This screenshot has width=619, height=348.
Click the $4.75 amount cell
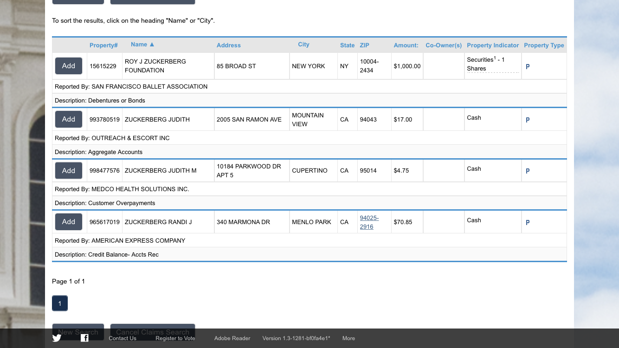point(407,170)
